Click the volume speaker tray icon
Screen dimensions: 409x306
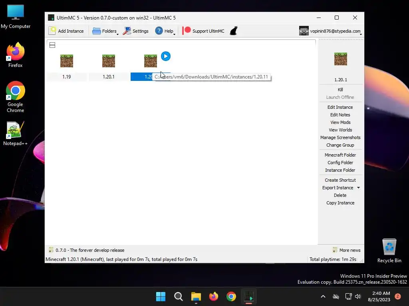pyautogui.click(x=358, y=296)
